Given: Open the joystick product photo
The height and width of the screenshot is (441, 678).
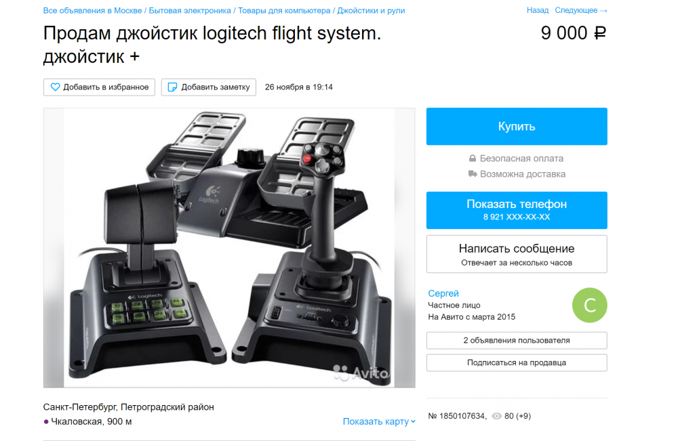Looking at the screenshot, I should (x=229, y=247).
